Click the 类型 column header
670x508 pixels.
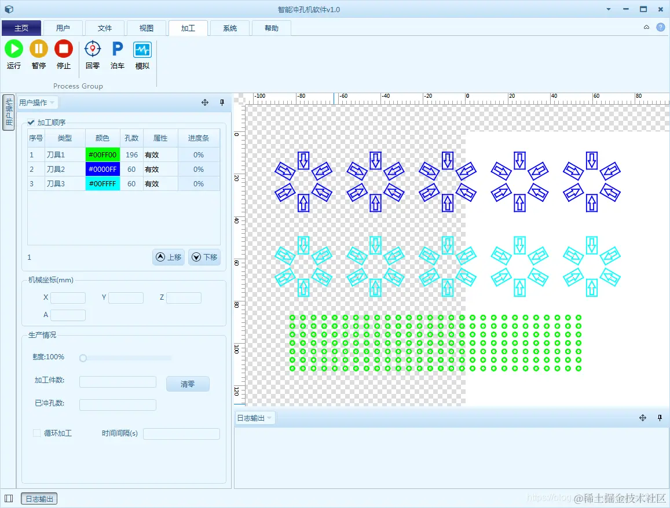click(65, 138)
